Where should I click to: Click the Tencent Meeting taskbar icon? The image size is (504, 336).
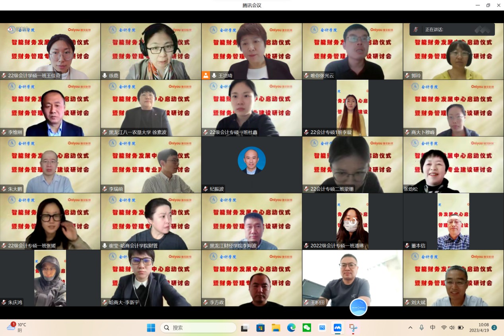click(x=337, y=328)
